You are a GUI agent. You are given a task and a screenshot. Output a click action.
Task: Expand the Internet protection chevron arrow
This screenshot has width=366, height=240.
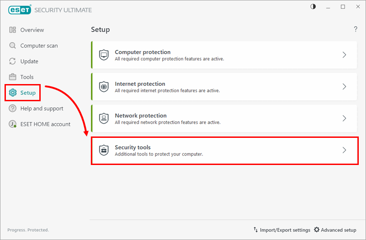click(x=344, y=87)
